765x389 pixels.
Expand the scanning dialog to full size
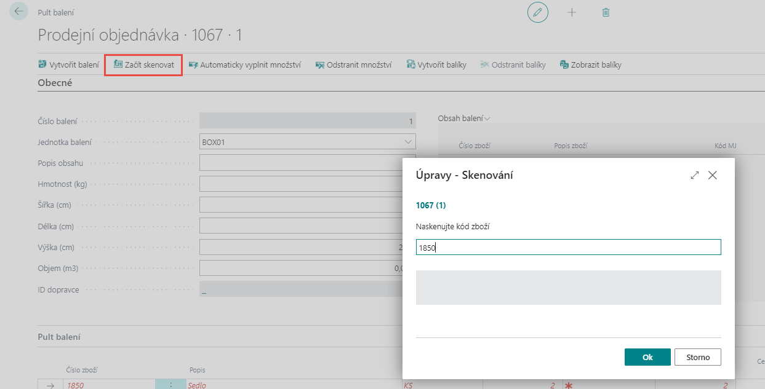[x=695, y=175]
